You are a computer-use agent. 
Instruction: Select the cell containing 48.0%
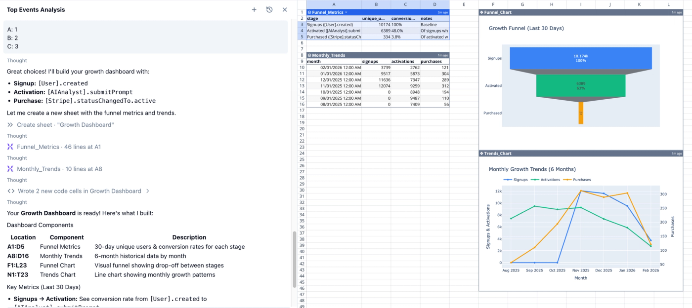click(405, 31)
